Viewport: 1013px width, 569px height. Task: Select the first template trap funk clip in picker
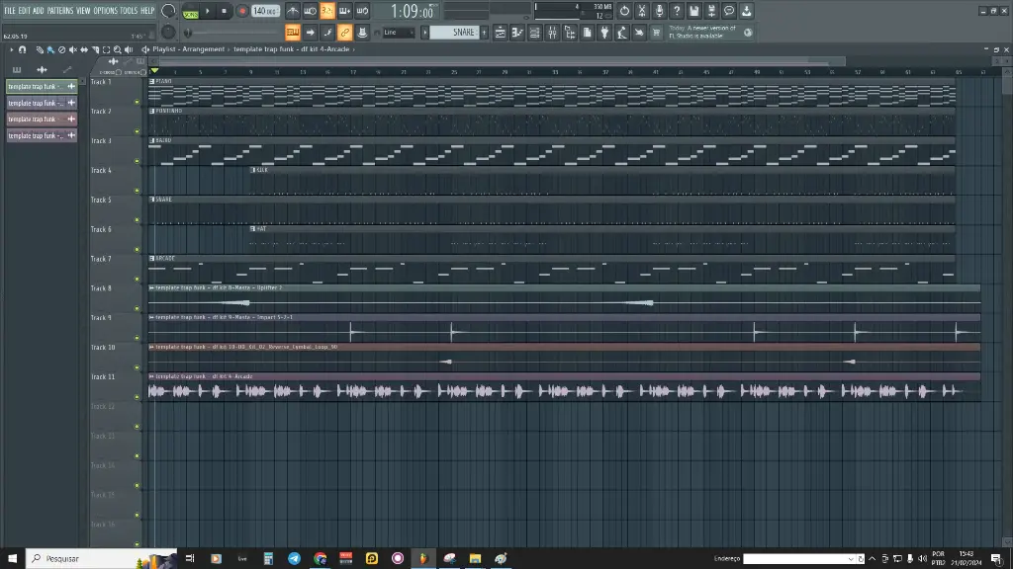(x=42, y=87)
